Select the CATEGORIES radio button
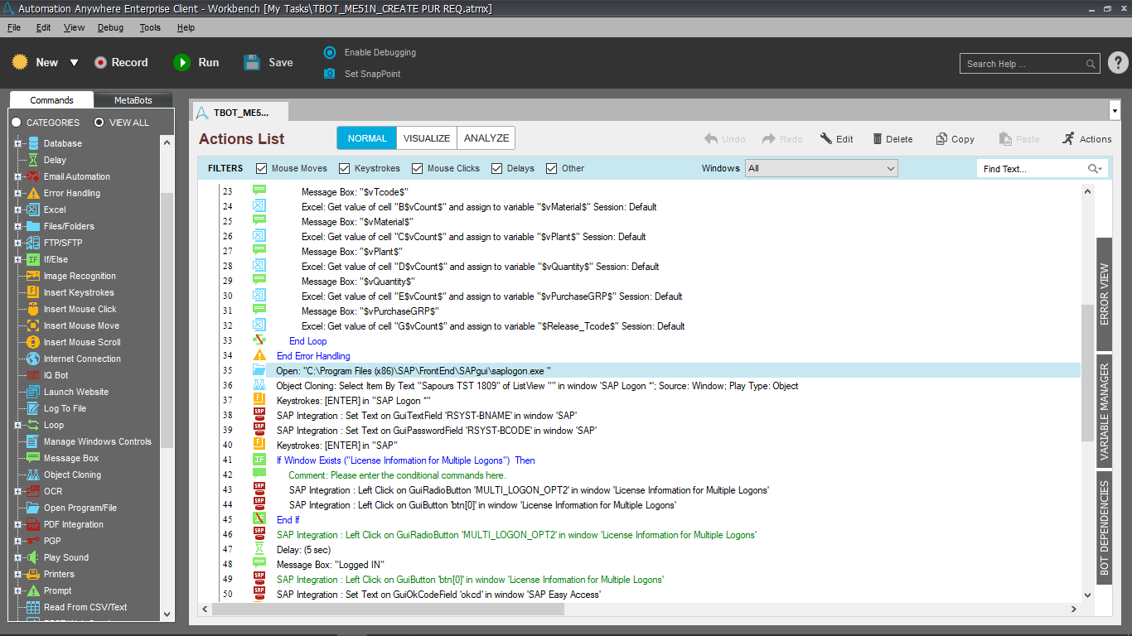The height and width of the screenshot is (636, 1132). 16,123
